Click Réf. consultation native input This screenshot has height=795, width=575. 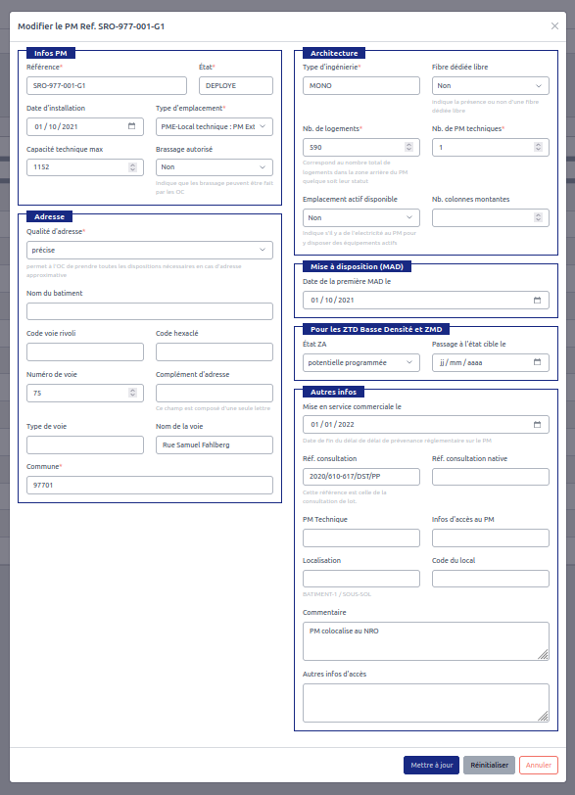(491, 477)
